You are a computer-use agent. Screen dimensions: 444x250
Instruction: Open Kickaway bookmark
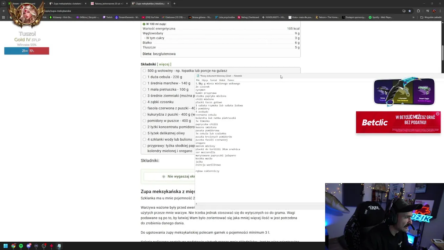pos(61,17)
